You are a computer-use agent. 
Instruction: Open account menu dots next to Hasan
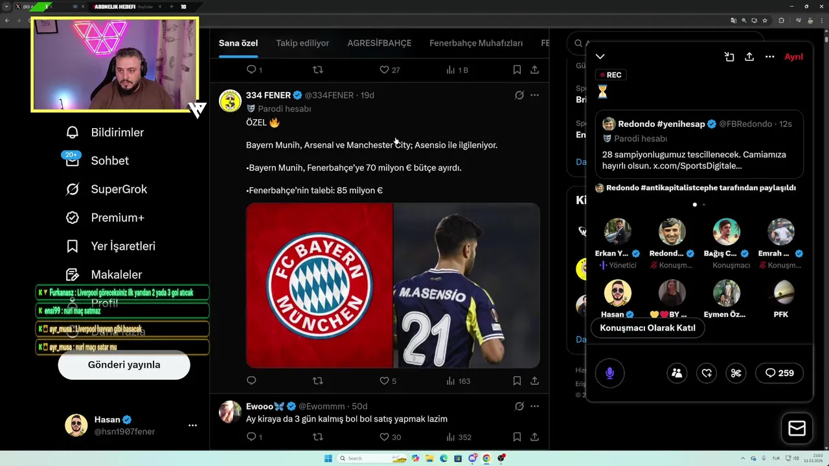point(192,425)
